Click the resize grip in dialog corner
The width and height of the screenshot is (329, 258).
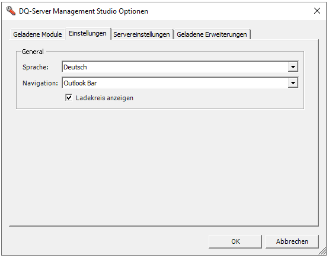pos(322,251)
